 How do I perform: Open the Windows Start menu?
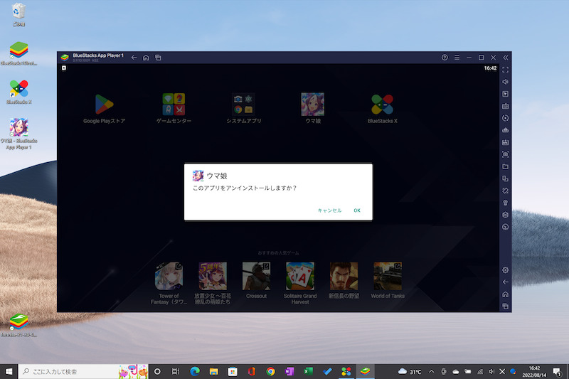9,371
